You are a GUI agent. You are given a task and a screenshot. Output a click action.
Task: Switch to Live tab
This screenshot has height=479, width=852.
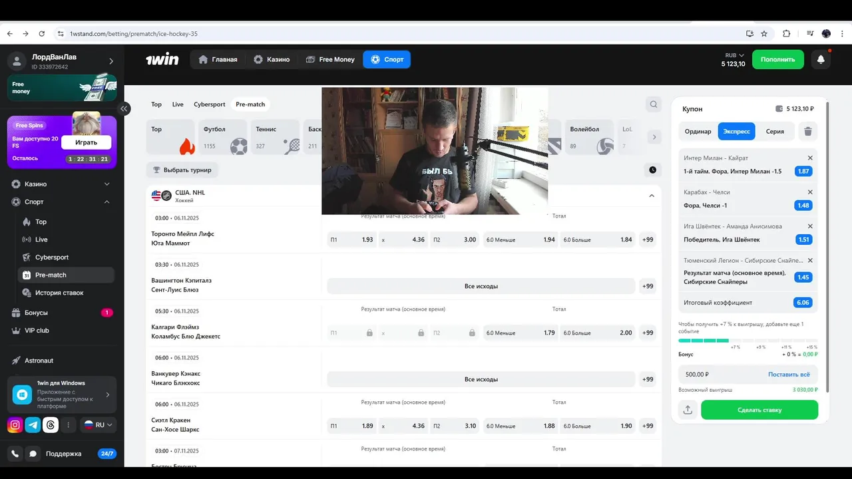178,104
